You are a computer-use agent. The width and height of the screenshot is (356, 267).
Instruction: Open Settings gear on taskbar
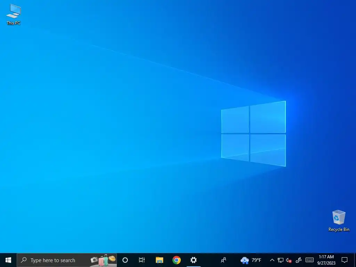(x=193, y=260)
